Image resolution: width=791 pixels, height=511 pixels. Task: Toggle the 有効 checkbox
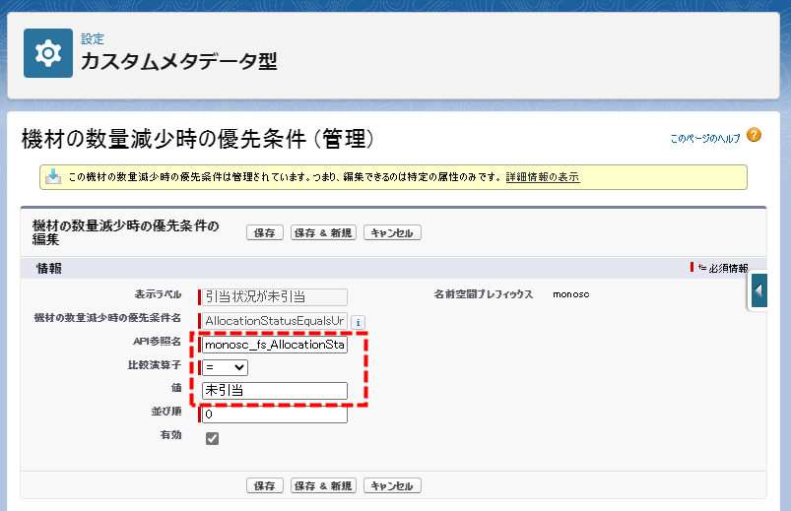click(x=212, y=438)
